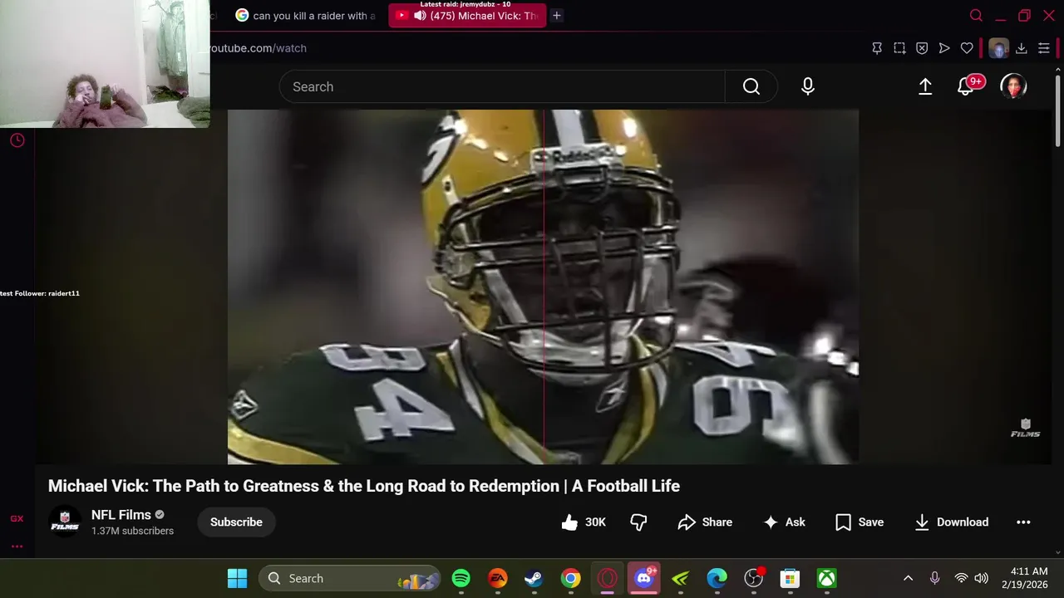This screenshot has width=1064, height=598.
Task: Open Steam from taskbar
Action: click(534, 578)
